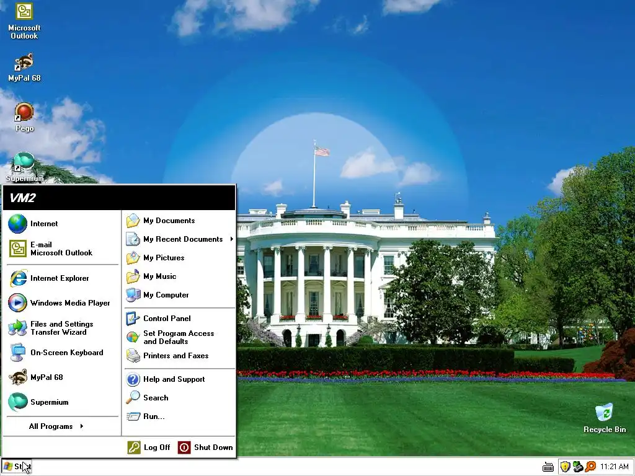
Task: Click the VM2 user name header
Action: [x=23, y=198]
